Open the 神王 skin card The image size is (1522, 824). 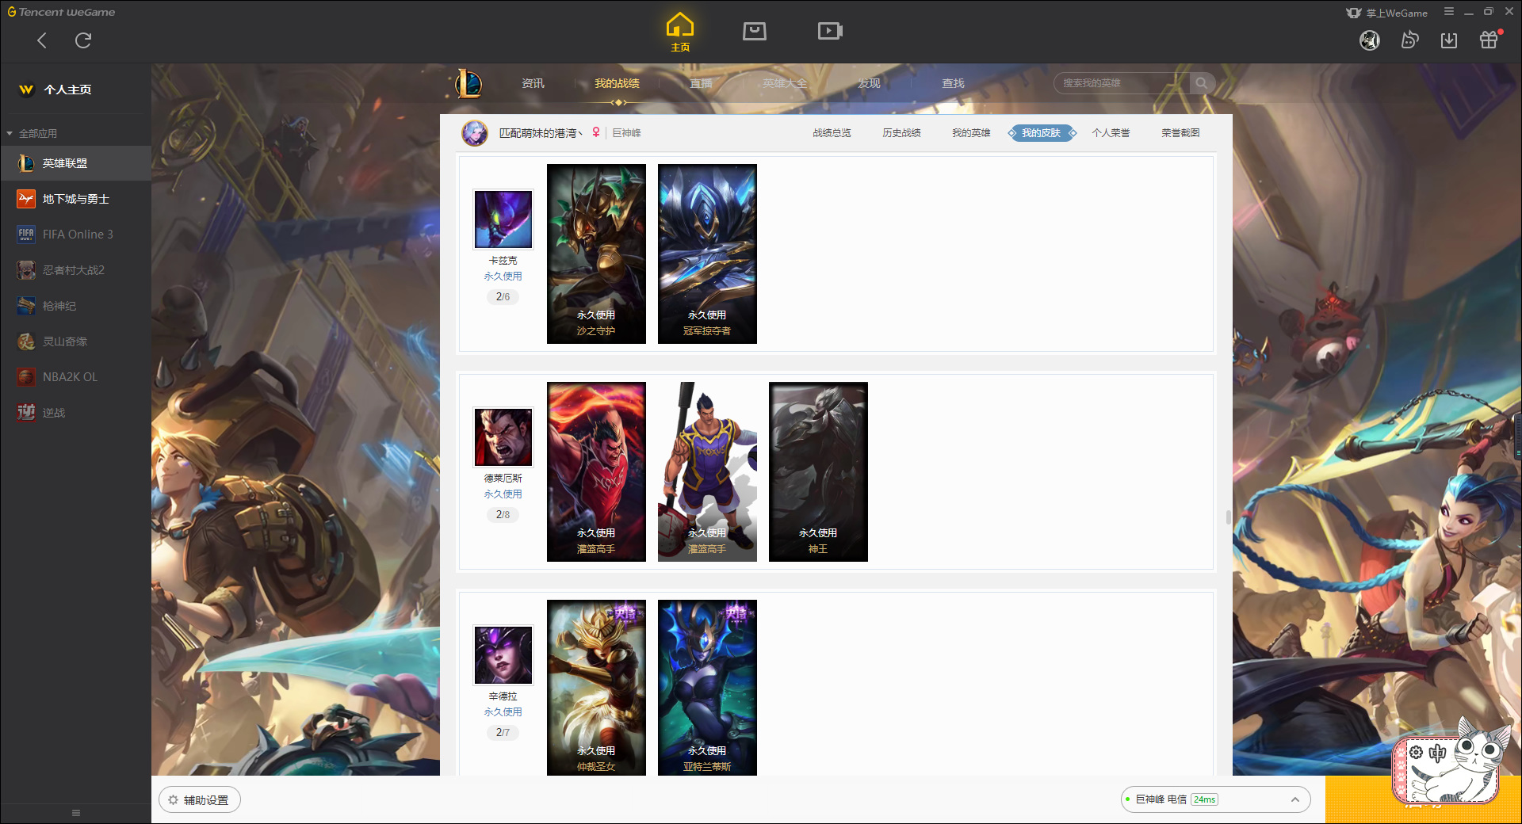(x=818, y=471)
